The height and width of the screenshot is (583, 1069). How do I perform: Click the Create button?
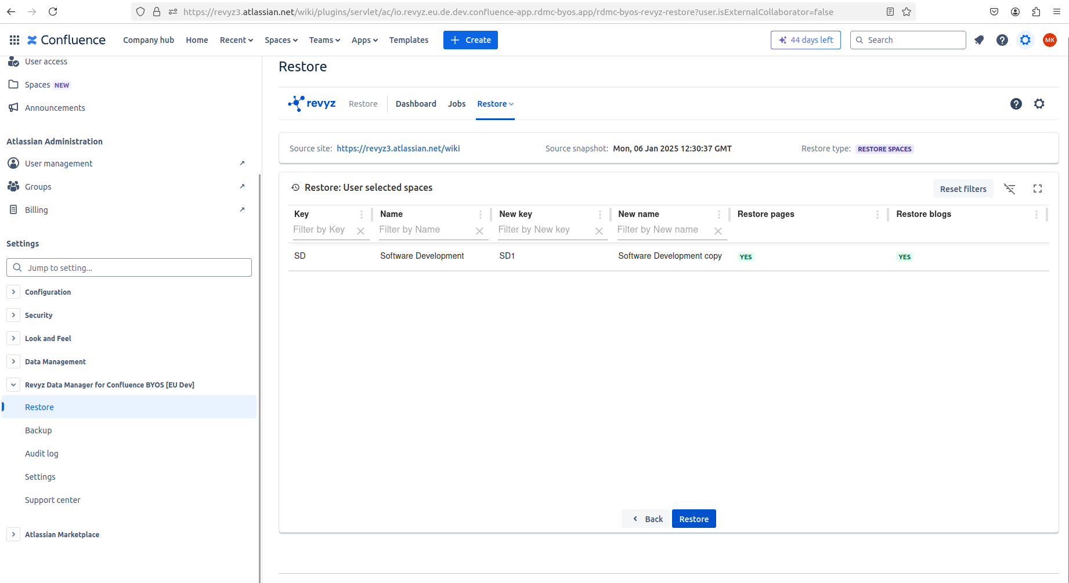[x=471, y=40]
